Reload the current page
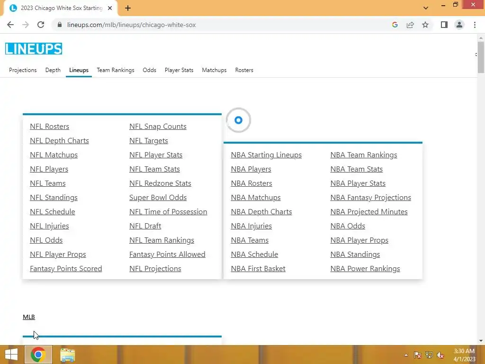 click(x=41, y=25)
